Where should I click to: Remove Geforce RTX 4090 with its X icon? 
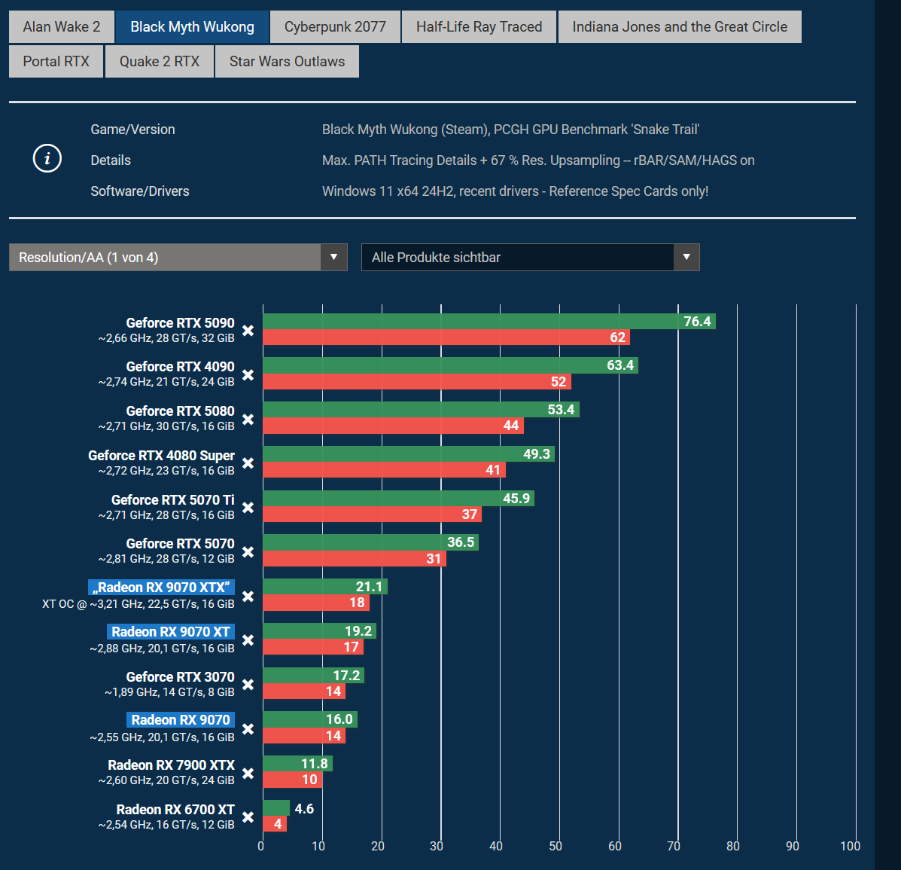[248, 375]
